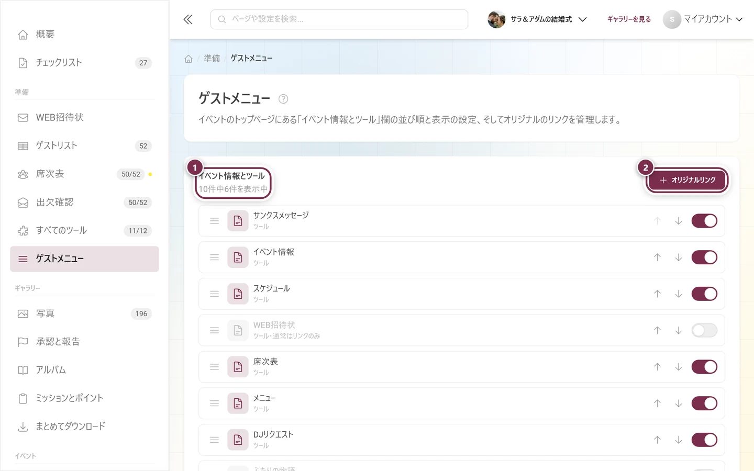This screenshot has height=471, width=754.
Task: Open ミッションとポイント in the sidebar
Action: click(x=84, y=398)
